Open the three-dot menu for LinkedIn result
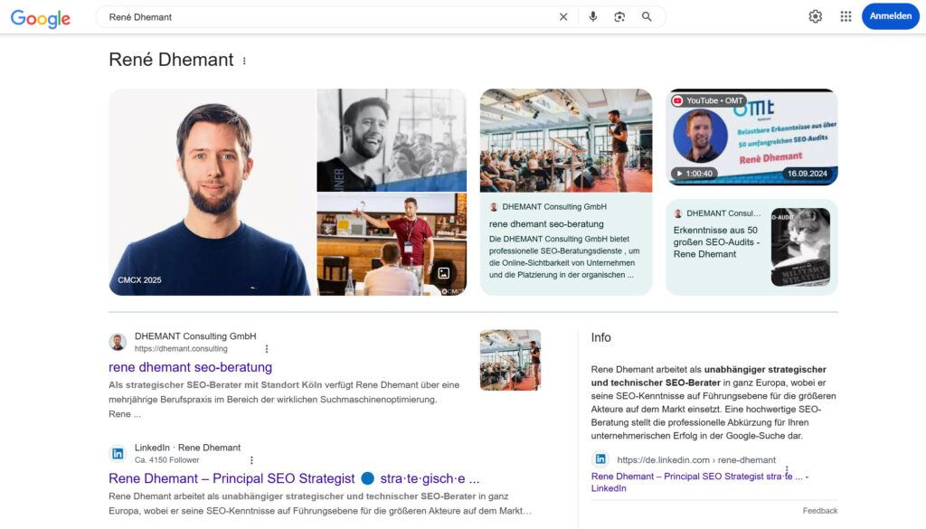This screenshot has width=926, height=529. point(251,460)
